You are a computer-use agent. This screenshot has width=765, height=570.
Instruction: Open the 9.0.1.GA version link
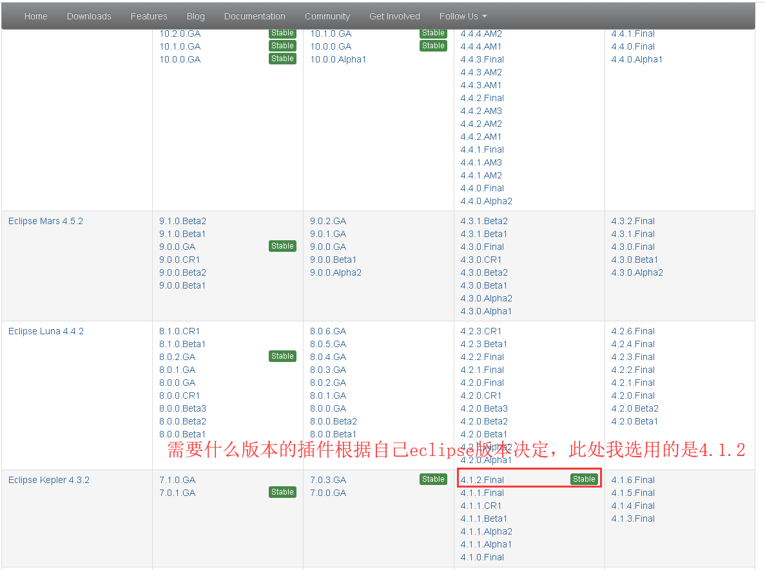click(328, 234)
